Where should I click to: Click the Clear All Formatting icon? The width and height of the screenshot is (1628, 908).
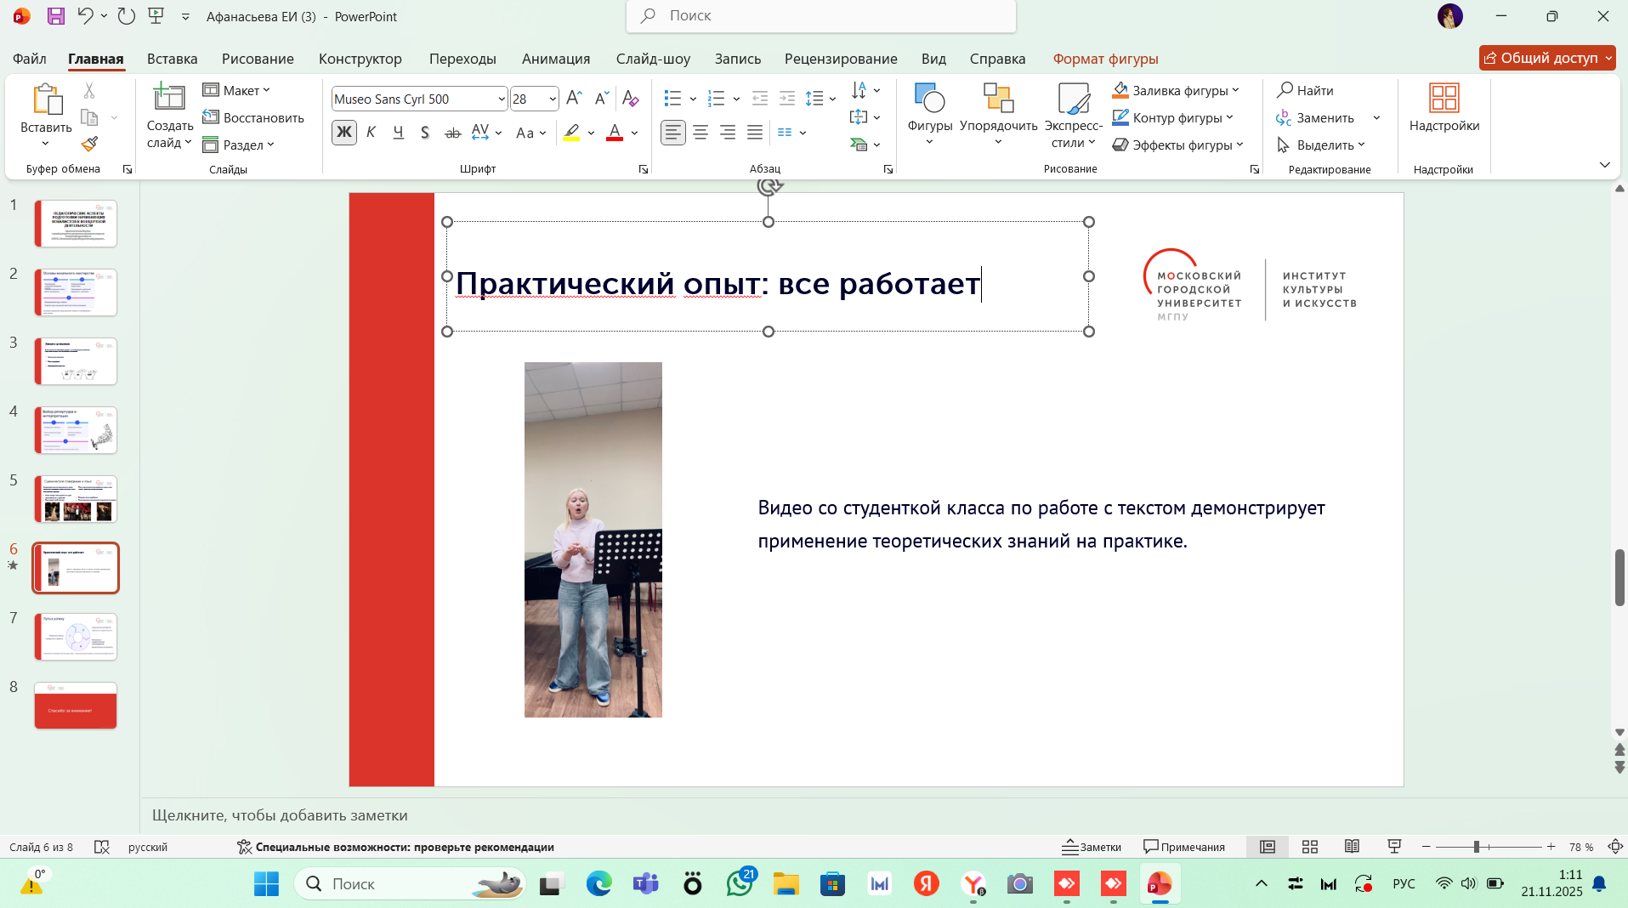tap(630, 99)
